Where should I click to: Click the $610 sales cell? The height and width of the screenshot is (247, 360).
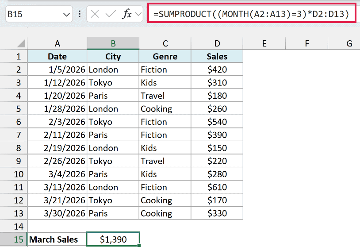pyautogui.click(x=217, y=187)
